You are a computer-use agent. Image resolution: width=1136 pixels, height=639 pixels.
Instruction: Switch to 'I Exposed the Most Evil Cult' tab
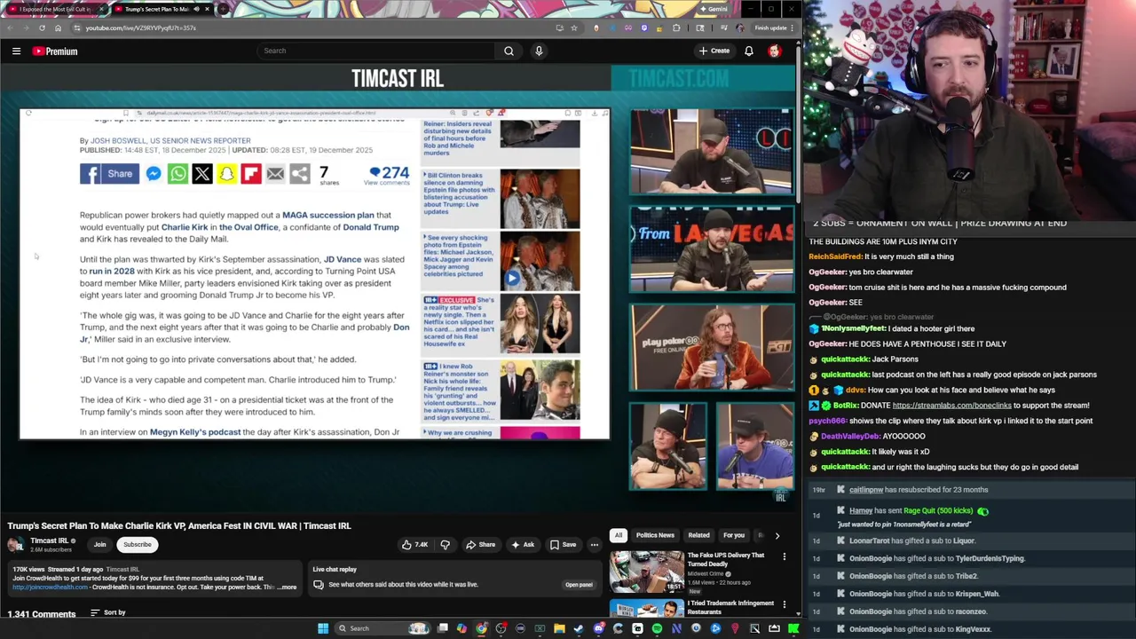click(53, 9)
